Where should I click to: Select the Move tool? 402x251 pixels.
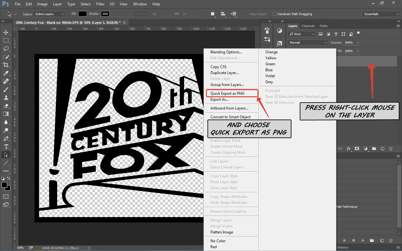tap(6, 32)
